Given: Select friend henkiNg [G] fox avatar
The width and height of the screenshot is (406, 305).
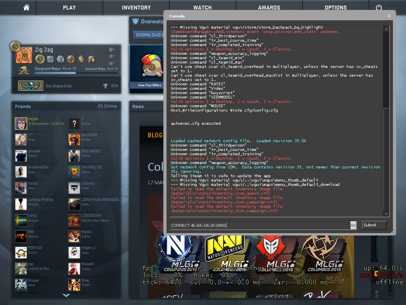Looking at the screenshot, I should tap(74, 172).
